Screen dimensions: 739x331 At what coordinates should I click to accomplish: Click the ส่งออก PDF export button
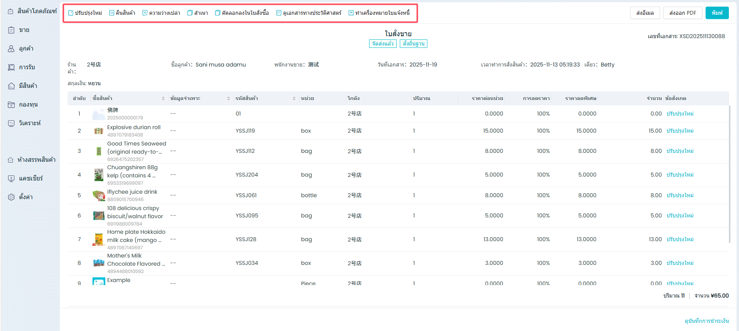(683, 13)
